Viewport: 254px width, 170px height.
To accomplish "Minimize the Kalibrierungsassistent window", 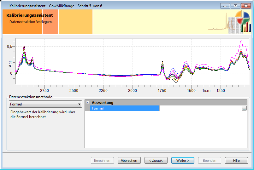I will [x=225, y=6].
